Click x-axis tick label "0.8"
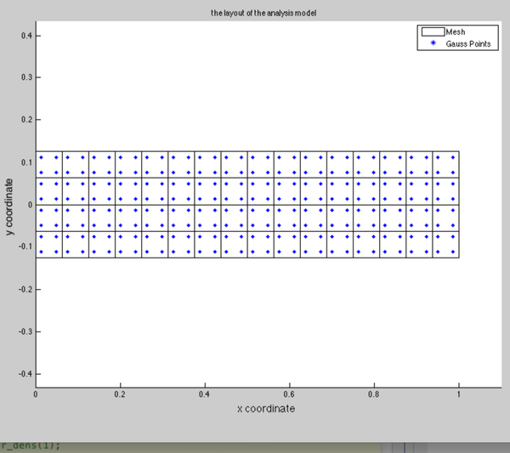 tap(373, 394)
